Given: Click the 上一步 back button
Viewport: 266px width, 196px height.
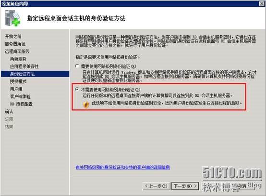Looking at the screenshot, I should click(x=156, y=186).
